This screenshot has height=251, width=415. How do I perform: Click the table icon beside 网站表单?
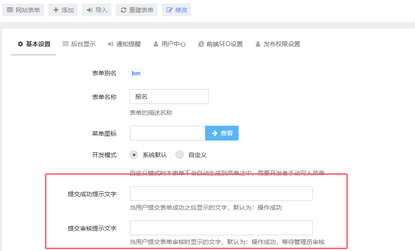coord(10,10)
